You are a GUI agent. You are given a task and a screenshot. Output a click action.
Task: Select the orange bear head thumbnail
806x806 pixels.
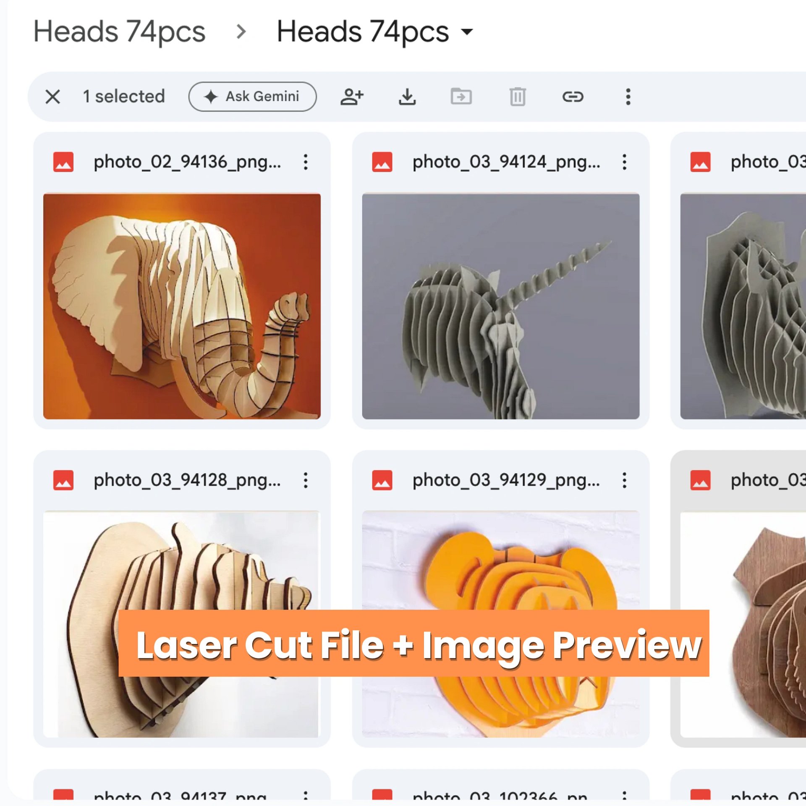point(500,624)
